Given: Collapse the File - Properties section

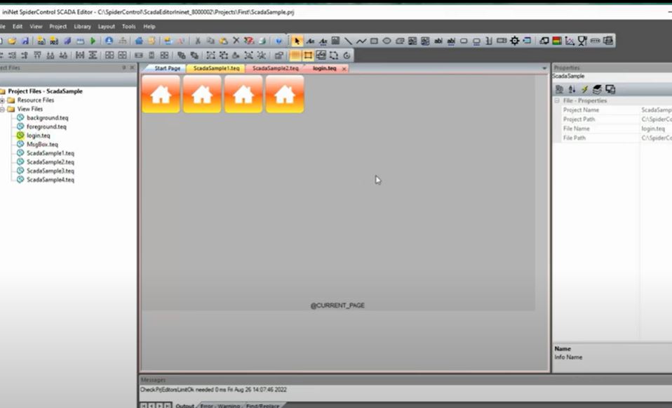Looking at the screenshot, I should click(557, 100).
